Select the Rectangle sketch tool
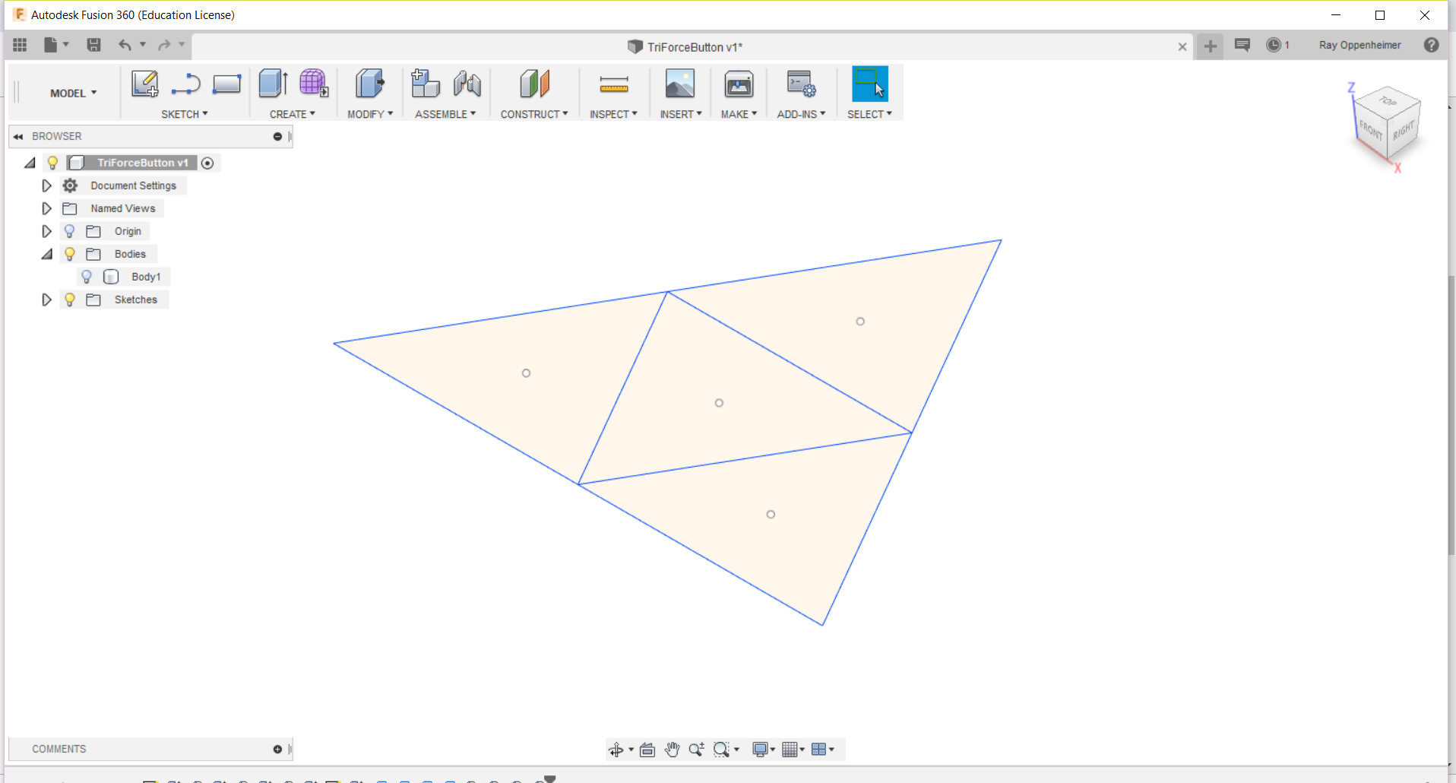Image resolution: width=1456 pixels, height=783 pixels. [226, 84]
